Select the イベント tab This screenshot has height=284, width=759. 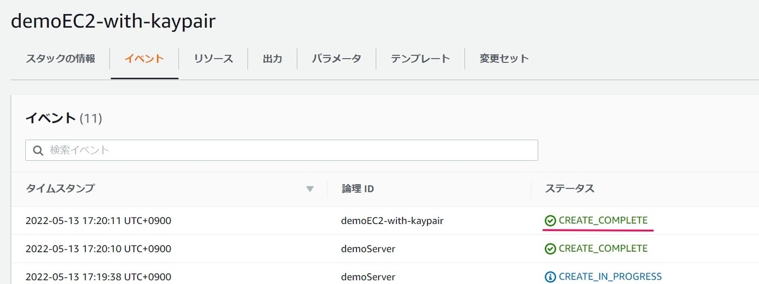click(144, 59)
